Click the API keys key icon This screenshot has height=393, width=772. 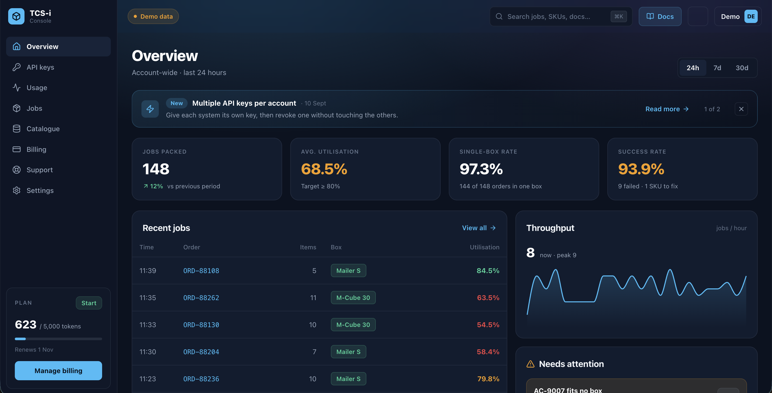[x=17, y=67]
